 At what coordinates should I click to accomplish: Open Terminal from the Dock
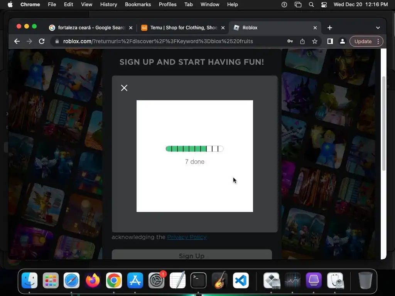pos(198,281)
